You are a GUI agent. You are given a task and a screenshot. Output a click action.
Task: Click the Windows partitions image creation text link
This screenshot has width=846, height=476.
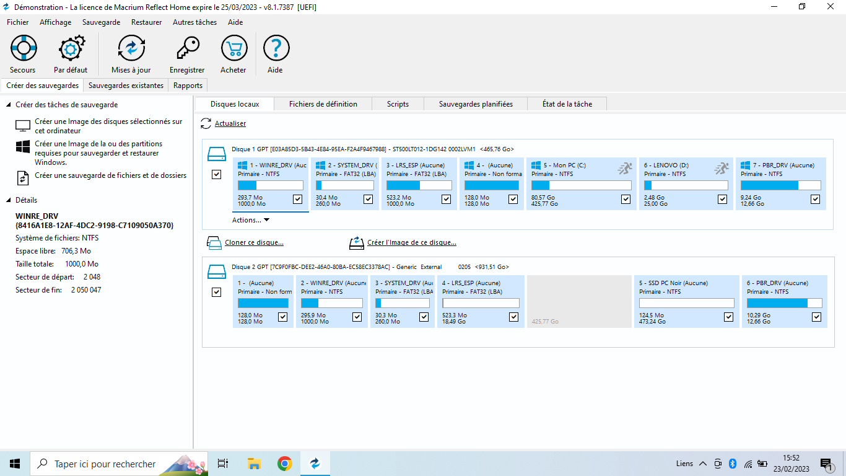click(98, 153)
